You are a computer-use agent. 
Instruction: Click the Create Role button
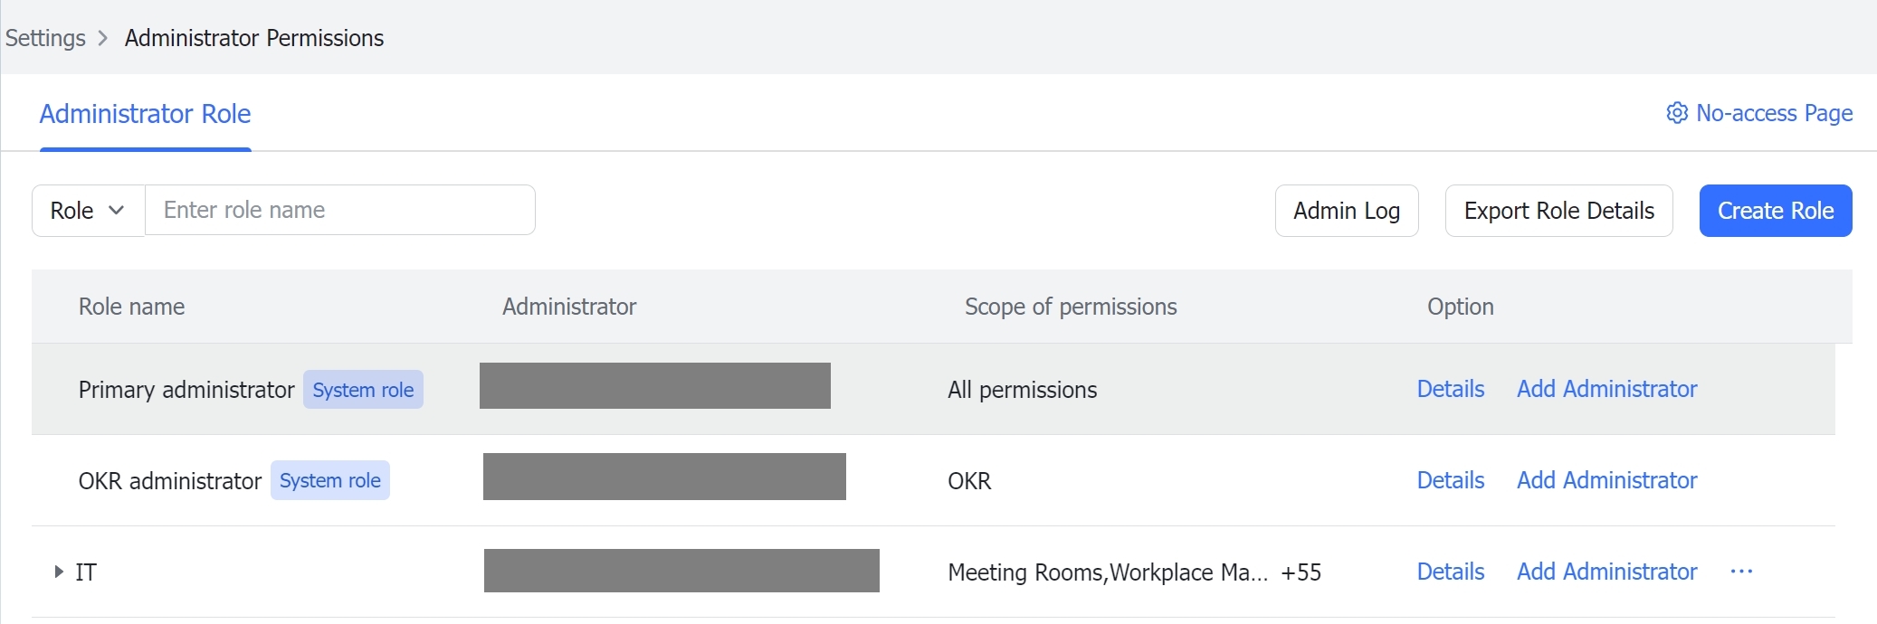[x=1776, y=211]
